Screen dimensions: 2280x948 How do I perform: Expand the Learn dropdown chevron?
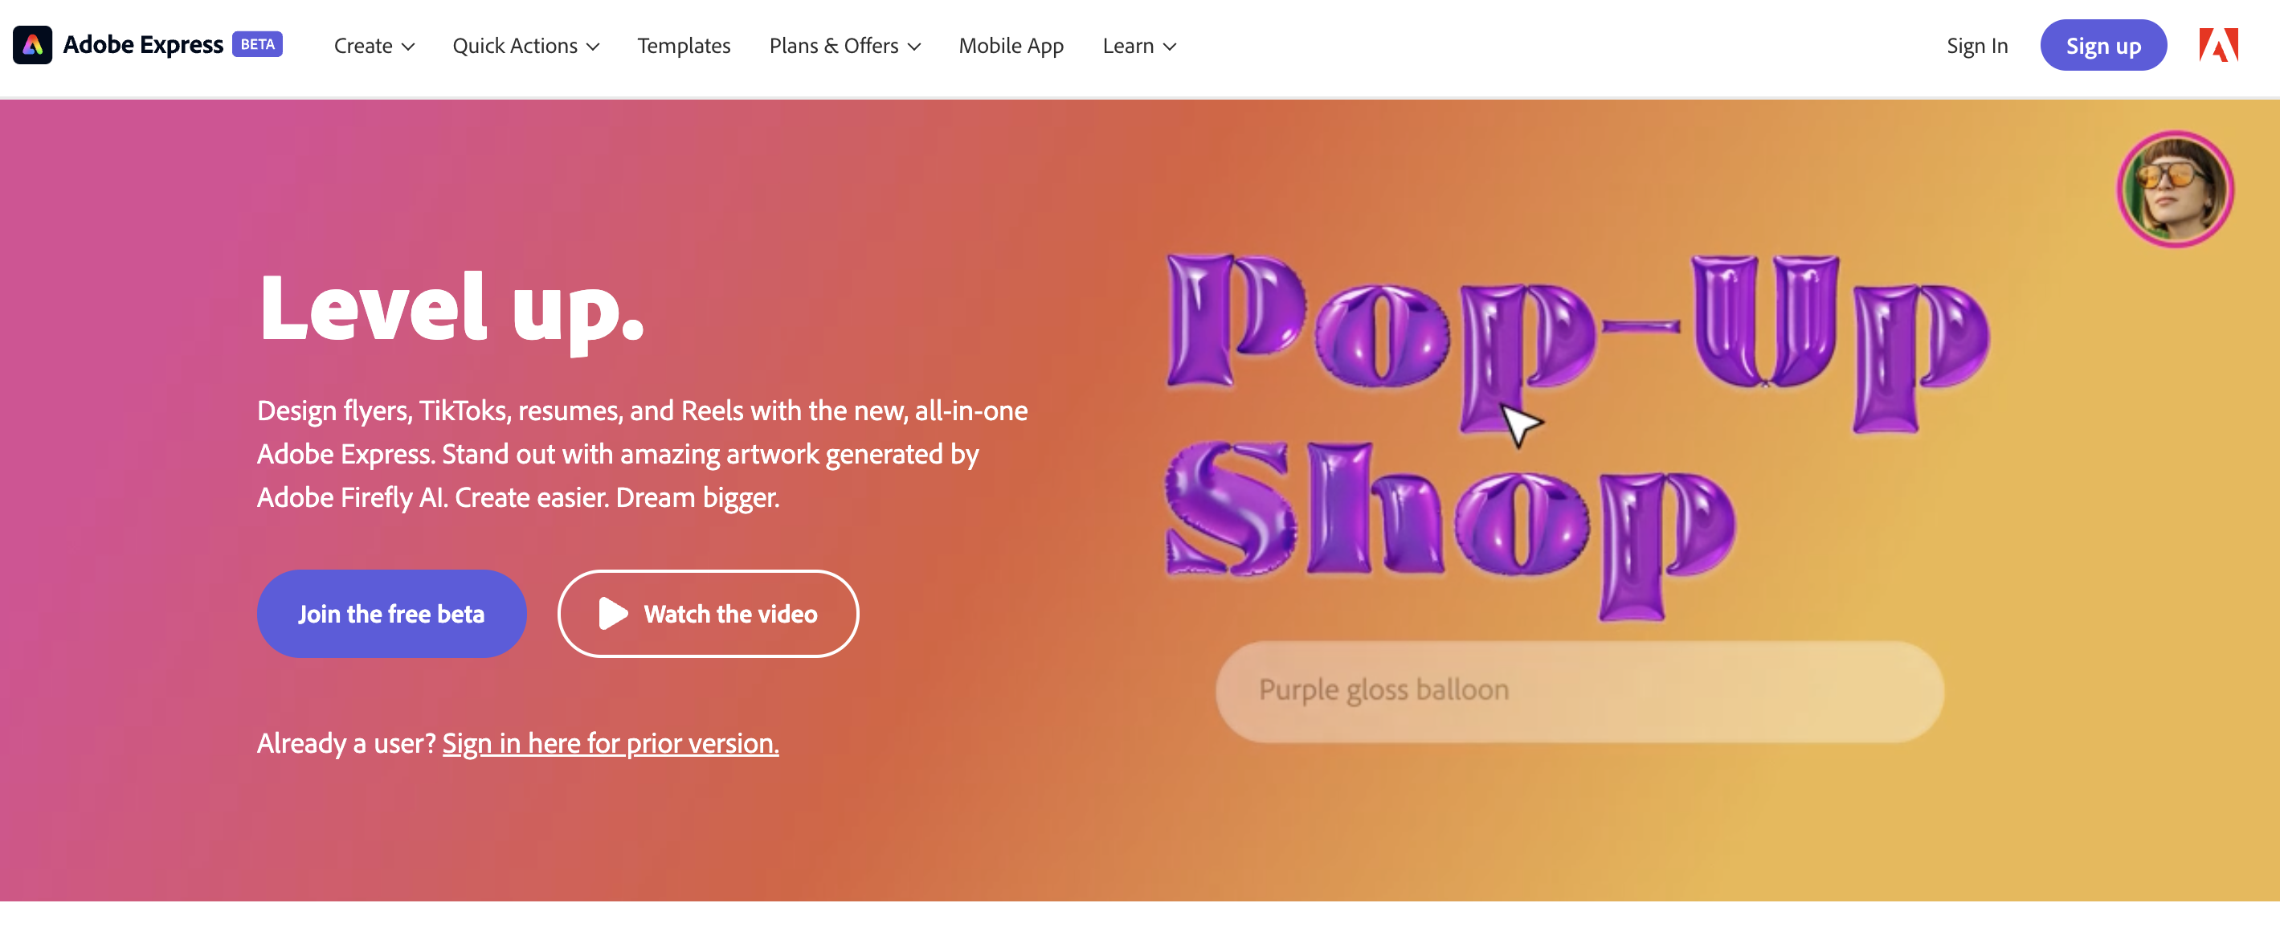click(1169, 47)
